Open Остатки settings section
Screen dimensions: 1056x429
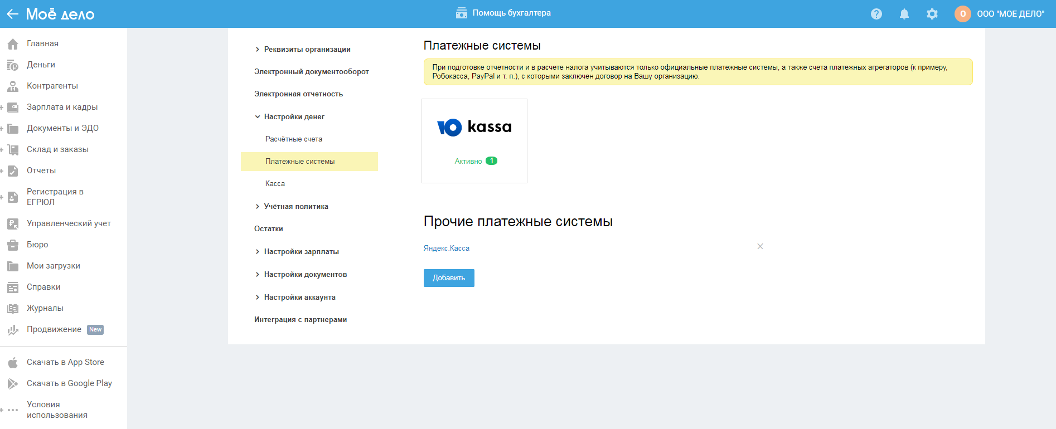click(269, 229)
